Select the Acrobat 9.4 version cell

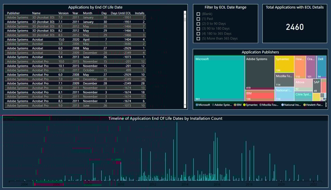click(x=60, y=57)
